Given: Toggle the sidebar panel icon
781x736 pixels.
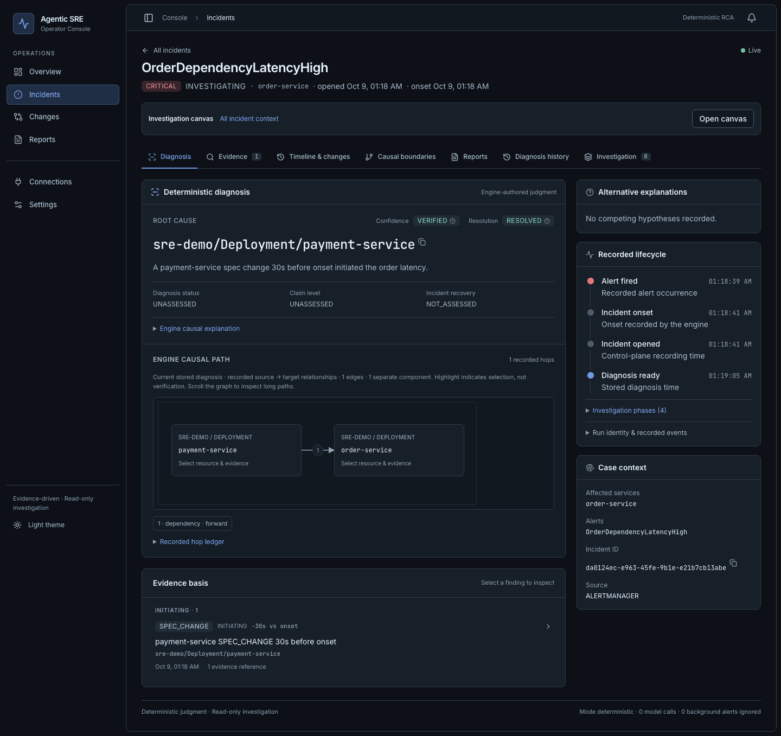Looking at the screenshot, I should [149, 18].
